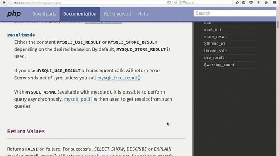Image resolution: width=279 pixels, height=156 pixels.
Task: Reload the page with the refresh icon
Action: tap(176, 3)
